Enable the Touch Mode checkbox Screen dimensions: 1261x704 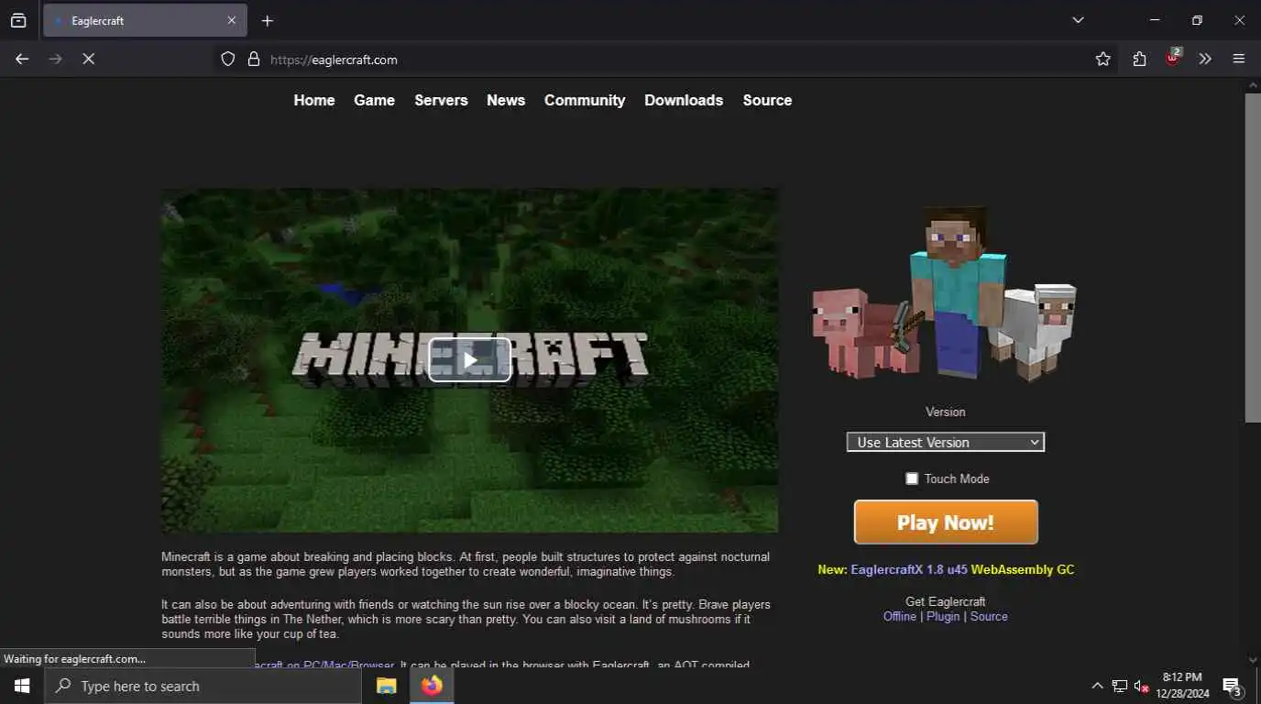point(912,478)
